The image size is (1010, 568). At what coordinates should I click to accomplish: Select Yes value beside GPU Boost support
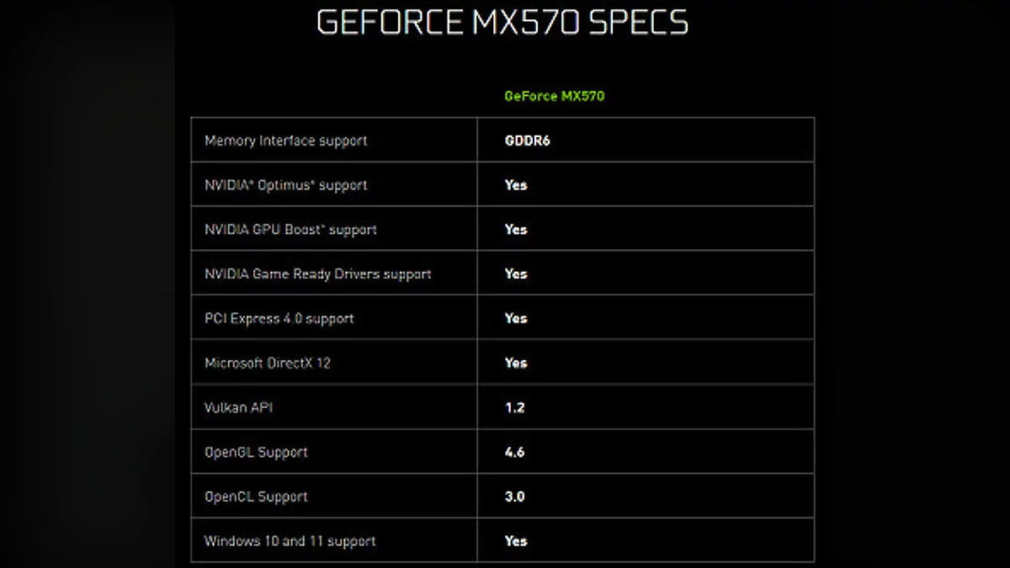click(516, 230)
